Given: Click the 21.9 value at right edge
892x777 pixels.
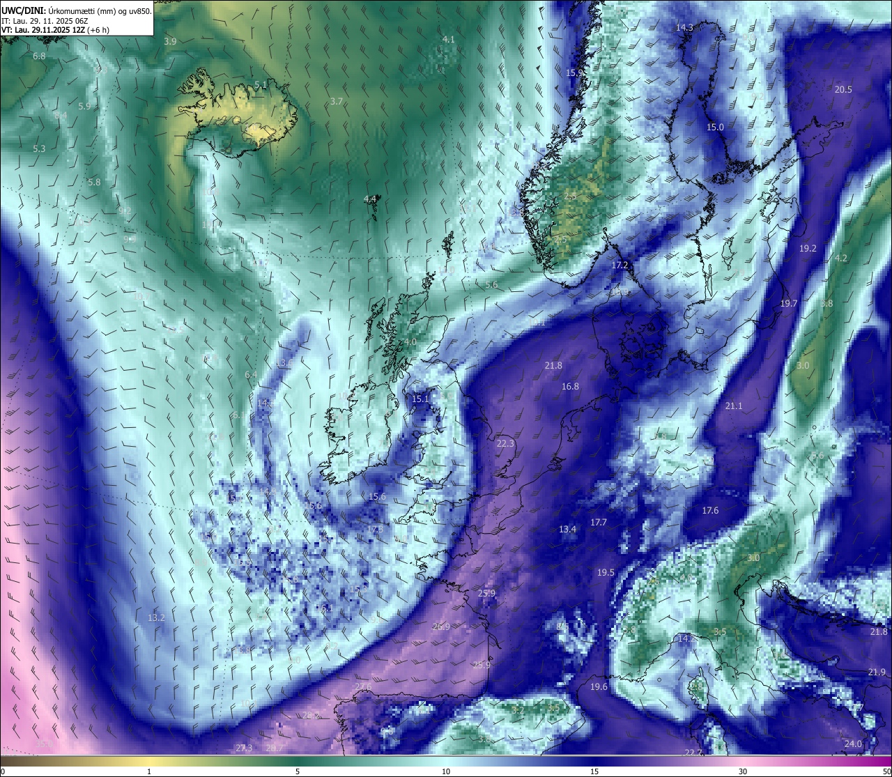Looking at the screenshot, I should (877, 672).
